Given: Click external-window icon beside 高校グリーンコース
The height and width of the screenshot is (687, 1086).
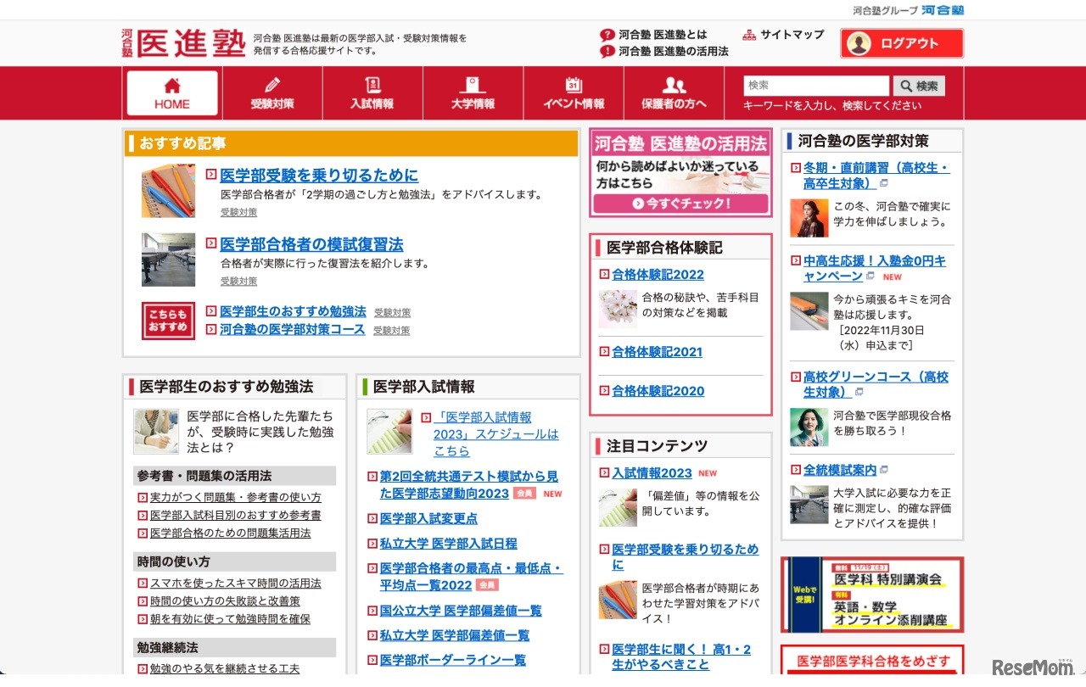Looking at the screenshot, I should pyautogui.click(x=859, y=392).
